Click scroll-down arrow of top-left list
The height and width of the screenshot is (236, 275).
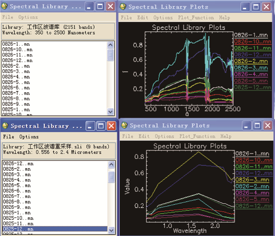pyautogui.click(x=111, y=111)
